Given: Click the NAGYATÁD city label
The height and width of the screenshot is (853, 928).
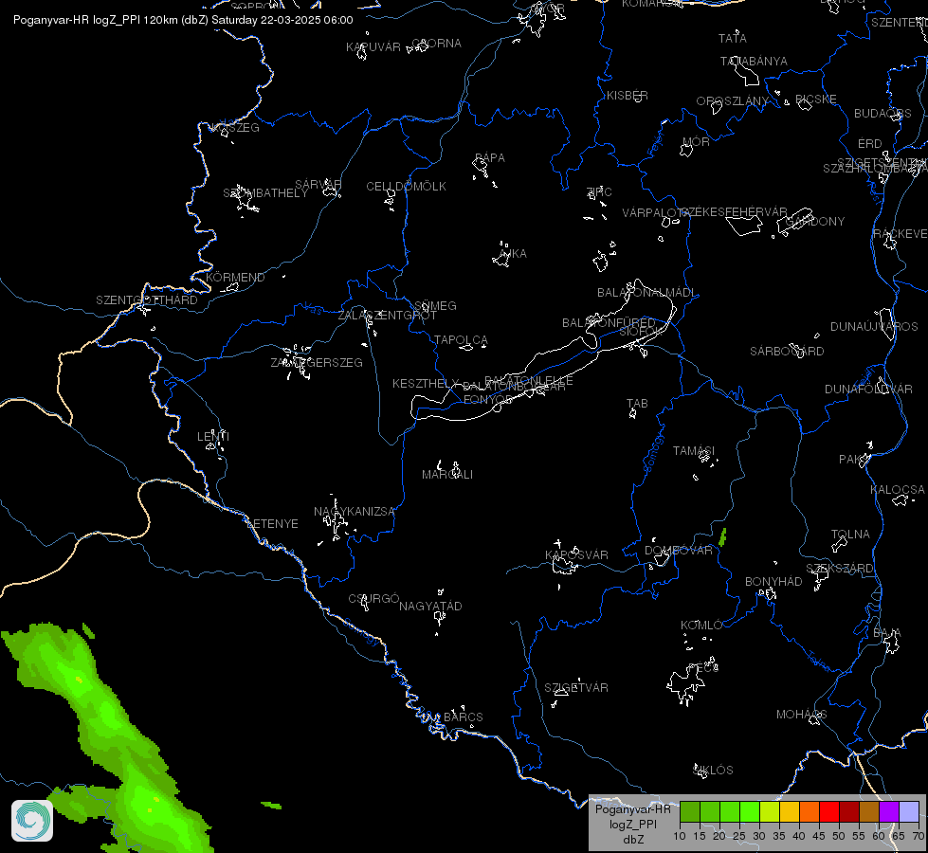Looking at the screenshot, I should [x=430, y=607].
